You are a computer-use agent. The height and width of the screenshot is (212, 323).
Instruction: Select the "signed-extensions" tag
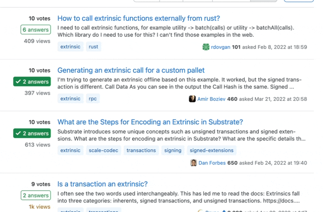pyautogui.click(x=211, y=150)
